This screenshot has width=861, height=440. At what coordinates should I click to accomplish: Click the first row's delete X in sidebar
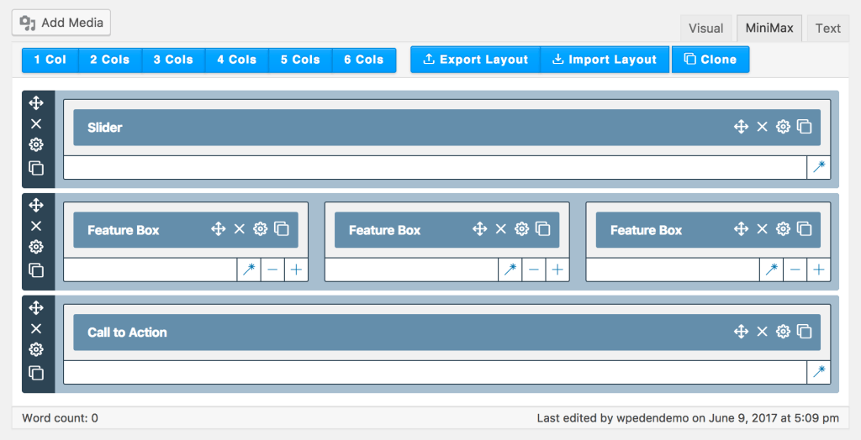(36, 123)
